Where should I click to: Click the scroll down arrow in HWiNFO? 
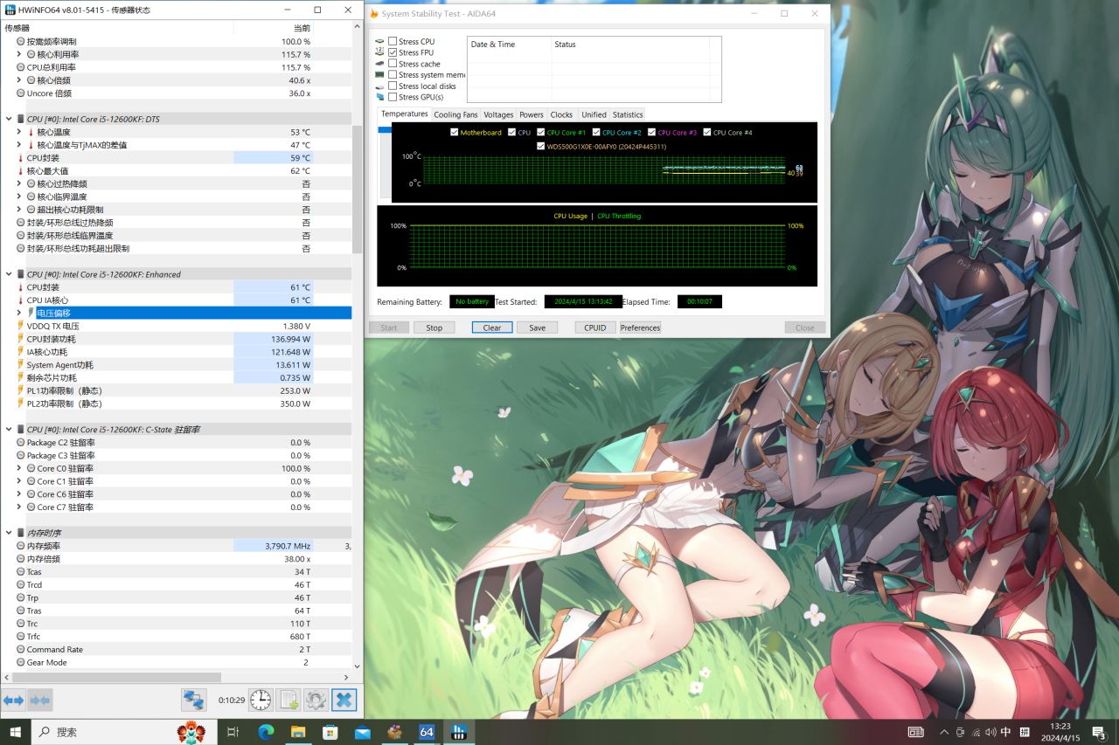point(356,666)
